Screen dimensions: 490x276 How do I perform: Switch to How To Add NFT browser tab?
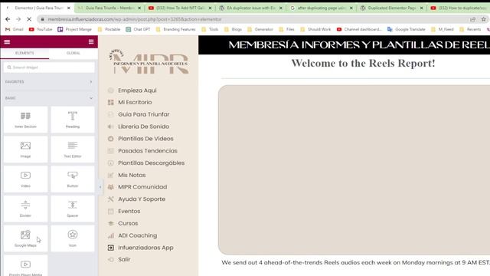[x=181, y=8]
